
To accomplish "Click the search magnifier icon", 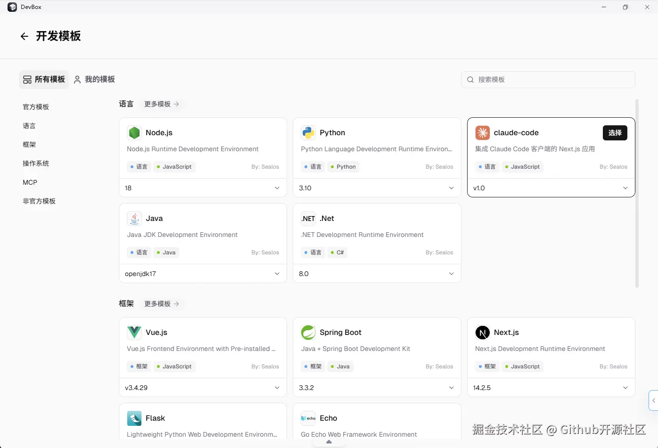I will [470, 80].
